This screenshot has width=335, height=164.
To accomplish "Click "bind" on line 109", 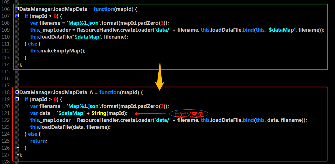I will click(248, 30).
